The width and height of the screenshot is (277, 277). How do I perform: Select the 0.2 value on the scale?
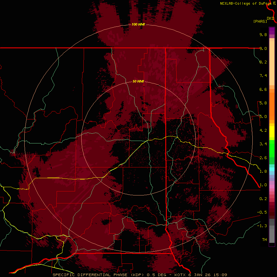click(263, 199)
